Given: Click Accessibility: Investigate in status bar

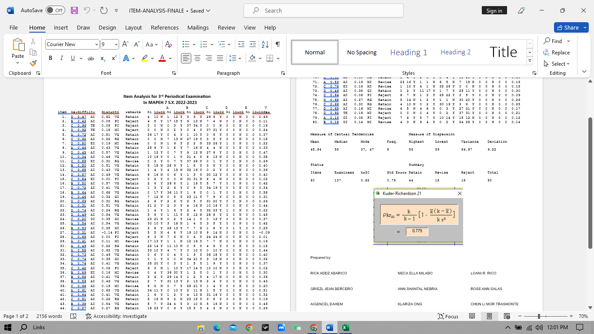Looking at the screenshot, I should pos(116,316).
